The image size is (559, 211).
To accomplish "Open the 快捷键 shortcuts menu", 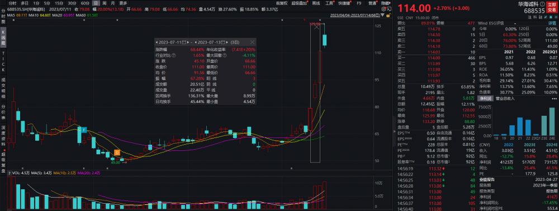I will point(344,3).
